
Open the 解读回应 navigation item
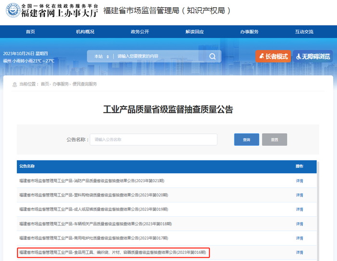click(194, 32)
